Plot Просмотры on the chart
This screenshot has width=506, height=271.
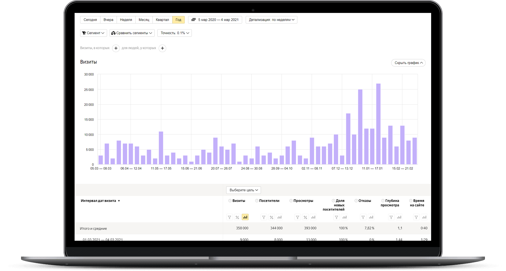pos(313,217)
